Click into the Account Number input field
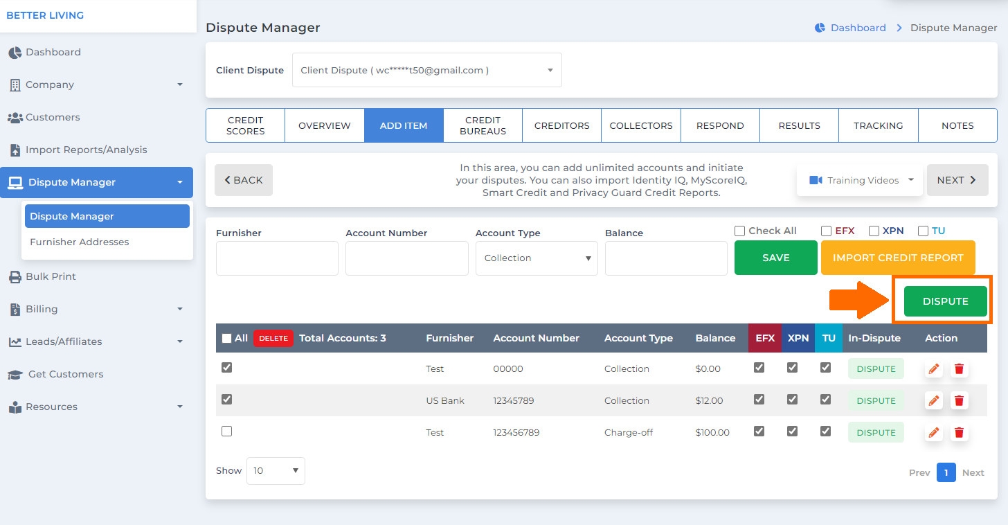1008x525 pixels. (x=407, y=258)
